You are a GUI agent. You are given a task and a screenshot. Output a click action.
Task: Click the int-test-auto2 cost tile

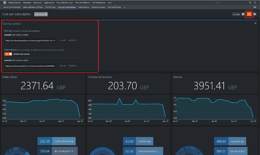tap(231, 151)
